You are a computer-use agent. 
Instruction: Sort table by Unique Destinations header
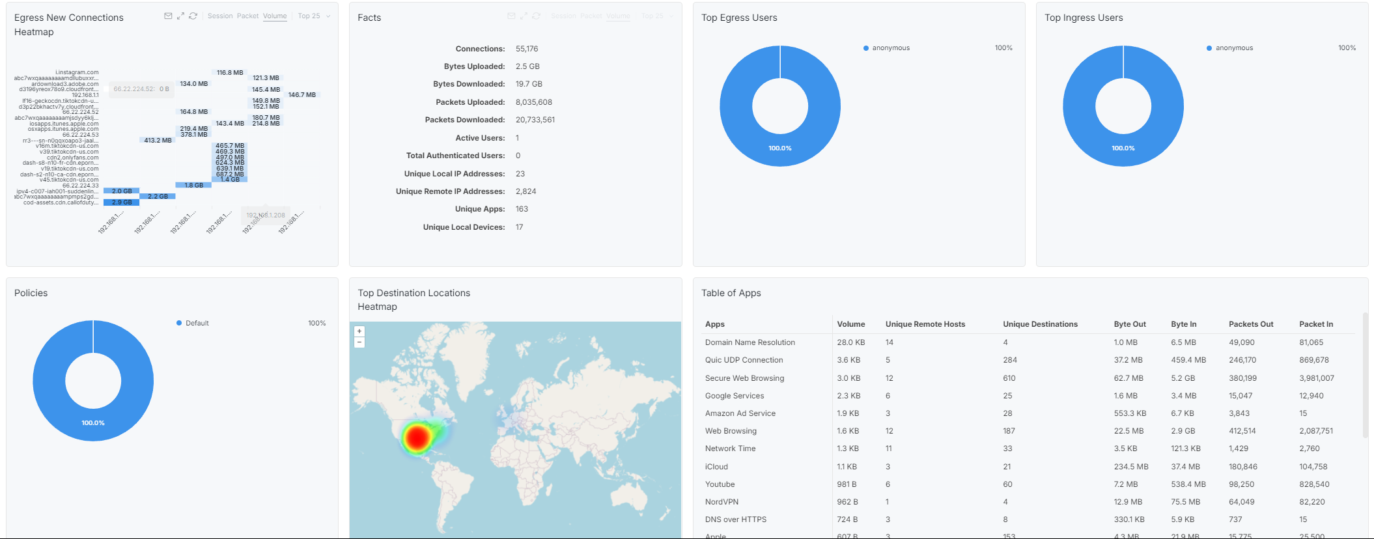click(1040, 324)
